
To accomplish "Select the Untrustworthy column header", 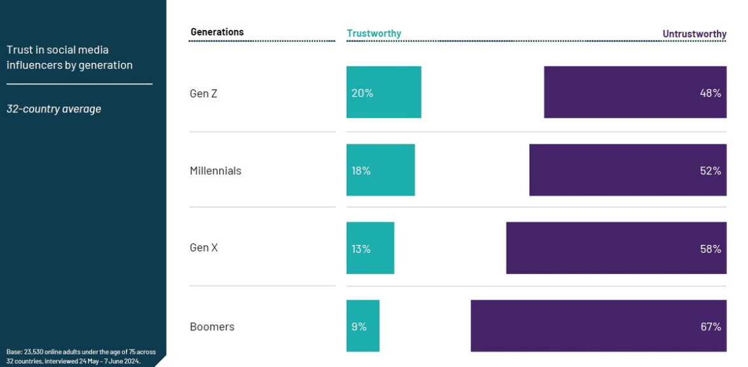I will coord(694,34).
